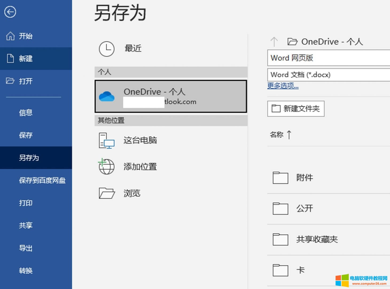Open the 更多选项 link

pos(283,86)
